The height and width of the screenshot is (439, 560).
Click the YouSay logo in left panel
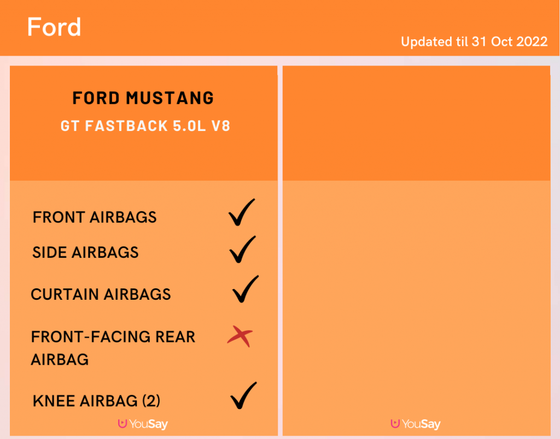tap(143, 424)
